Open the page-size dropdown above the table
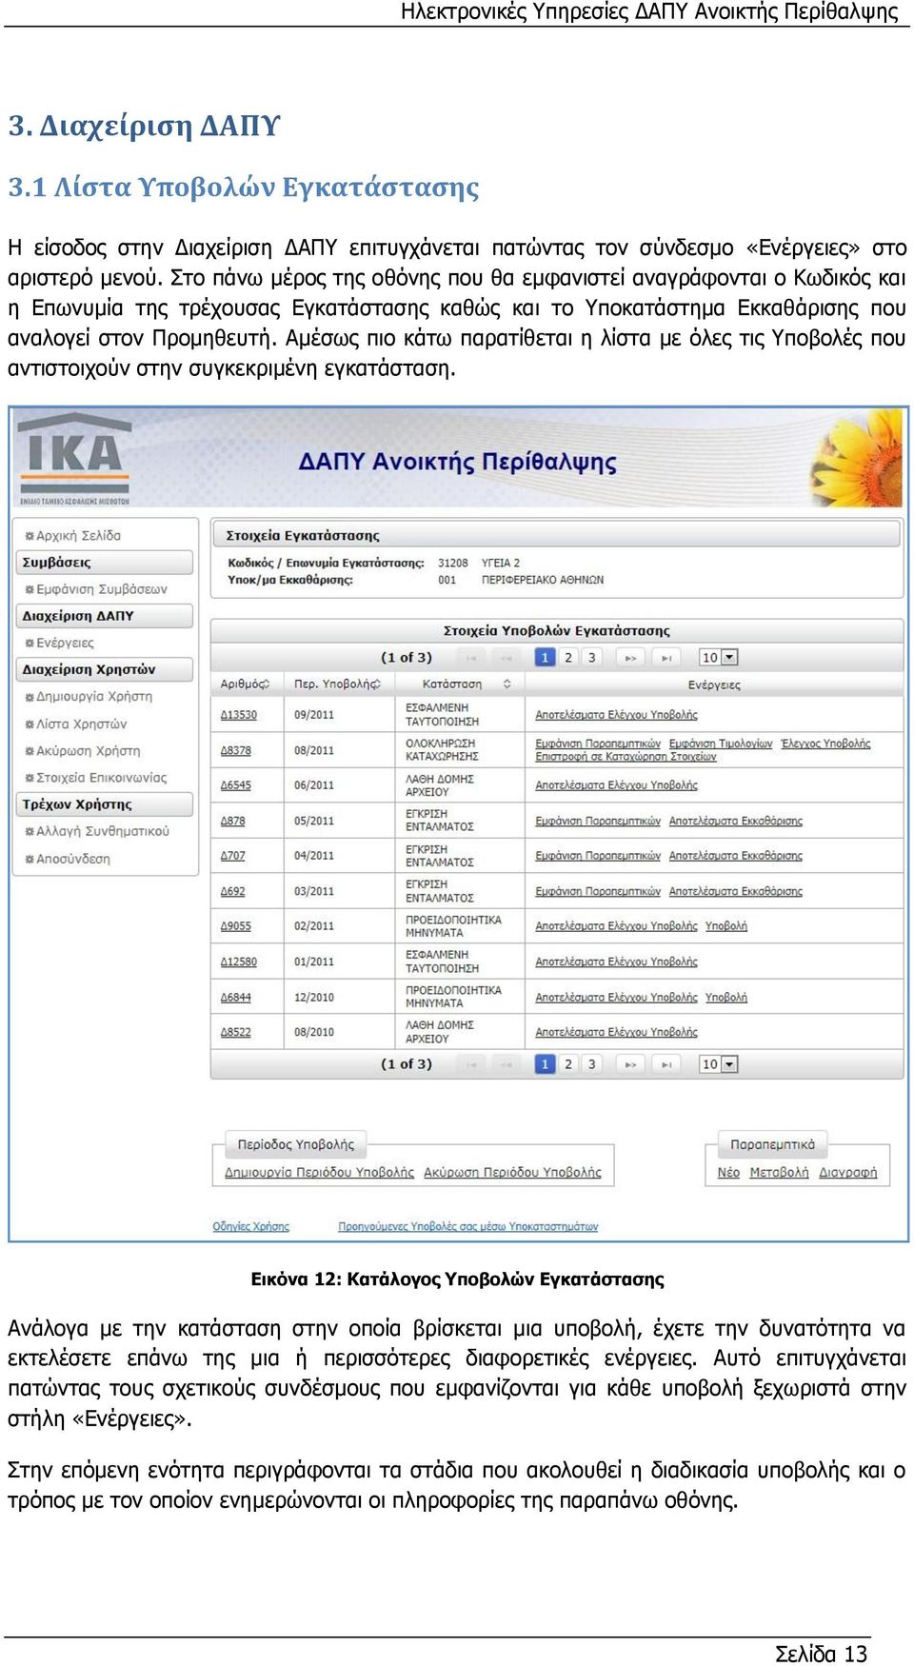Viewport: 914px width, 1666px height. tap(719, 658)
